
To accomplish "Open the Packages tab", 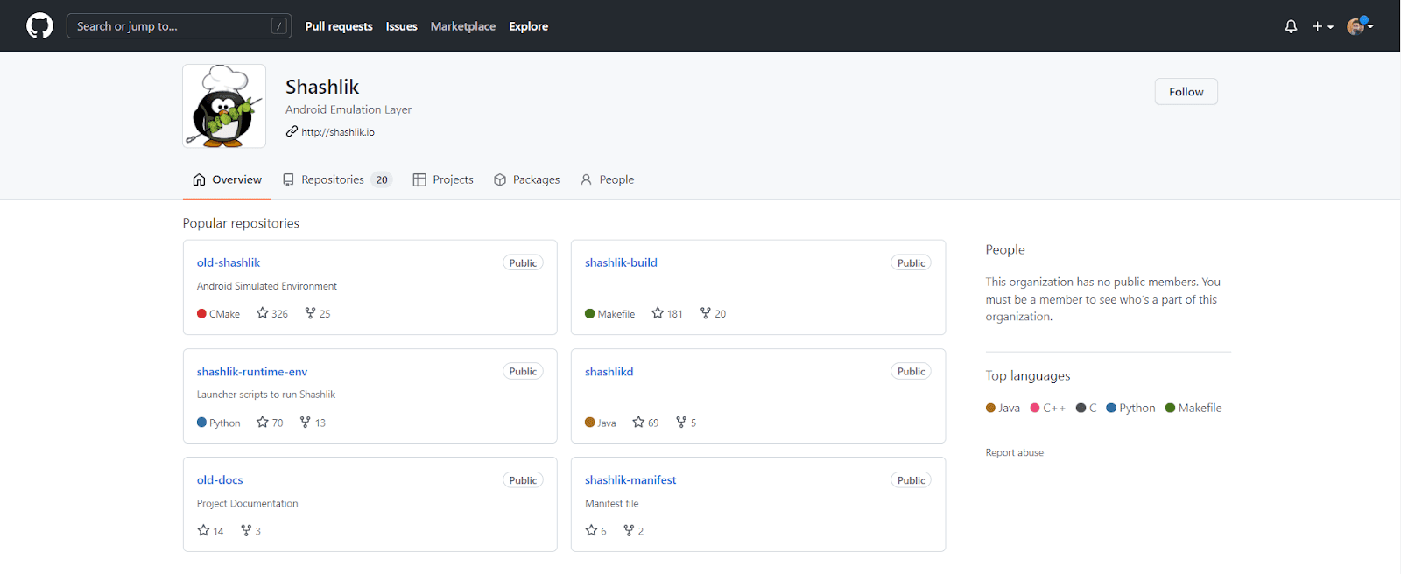I will pos(526,179).
